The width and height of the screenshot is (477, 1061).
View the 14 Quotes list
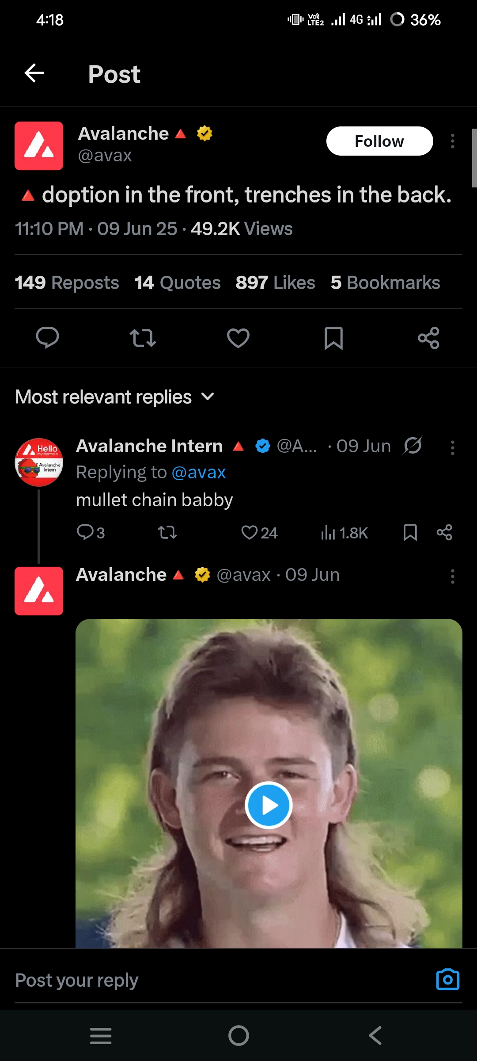click(177, 283)
